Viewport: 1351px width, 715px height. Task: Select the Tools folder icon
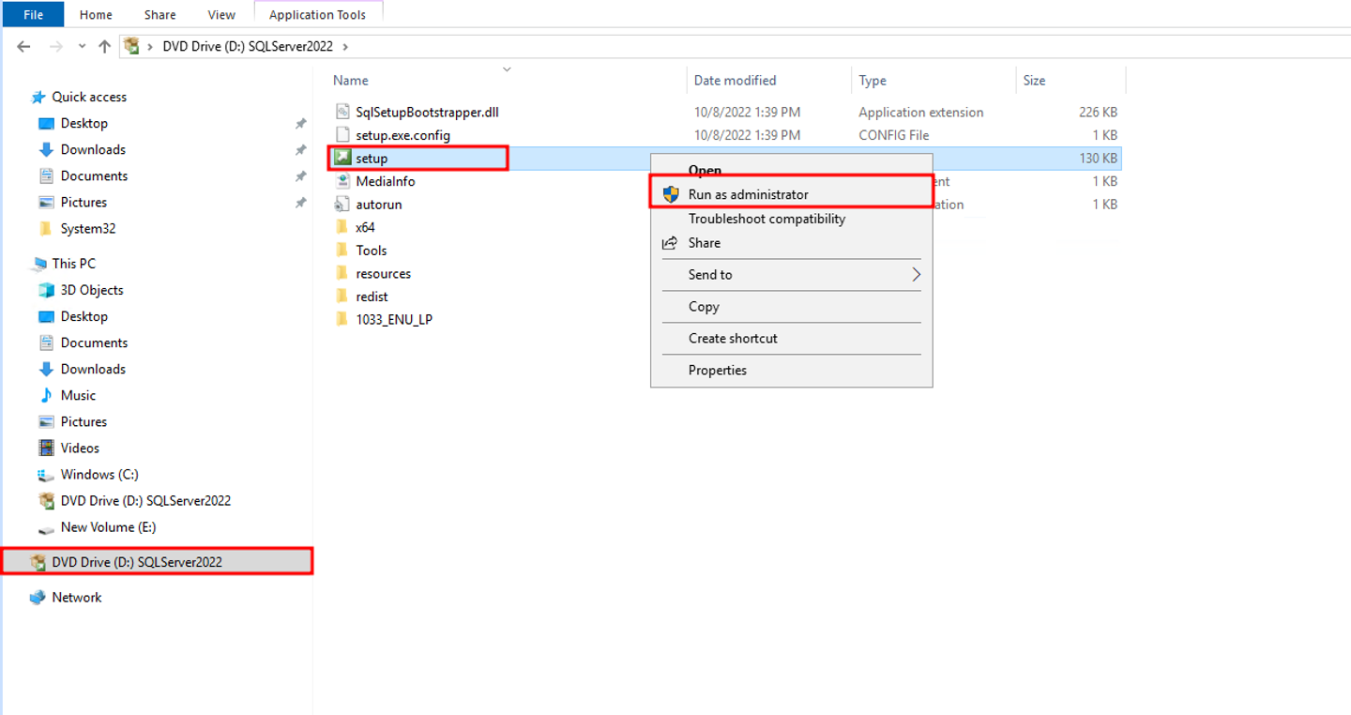pos(342,251)
